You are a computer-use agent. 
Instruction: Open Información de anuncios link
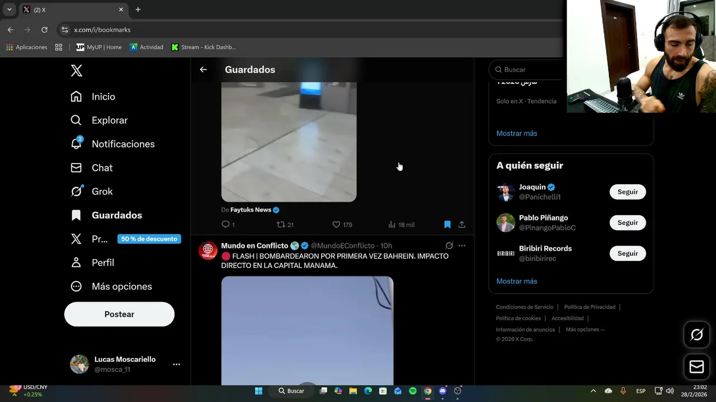(525, 329)
